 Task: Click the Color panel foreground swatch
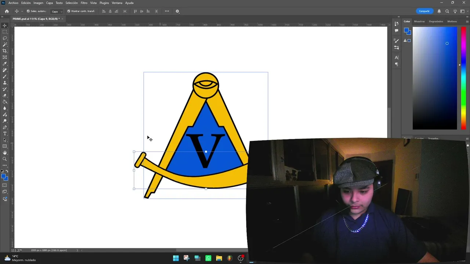406,30
